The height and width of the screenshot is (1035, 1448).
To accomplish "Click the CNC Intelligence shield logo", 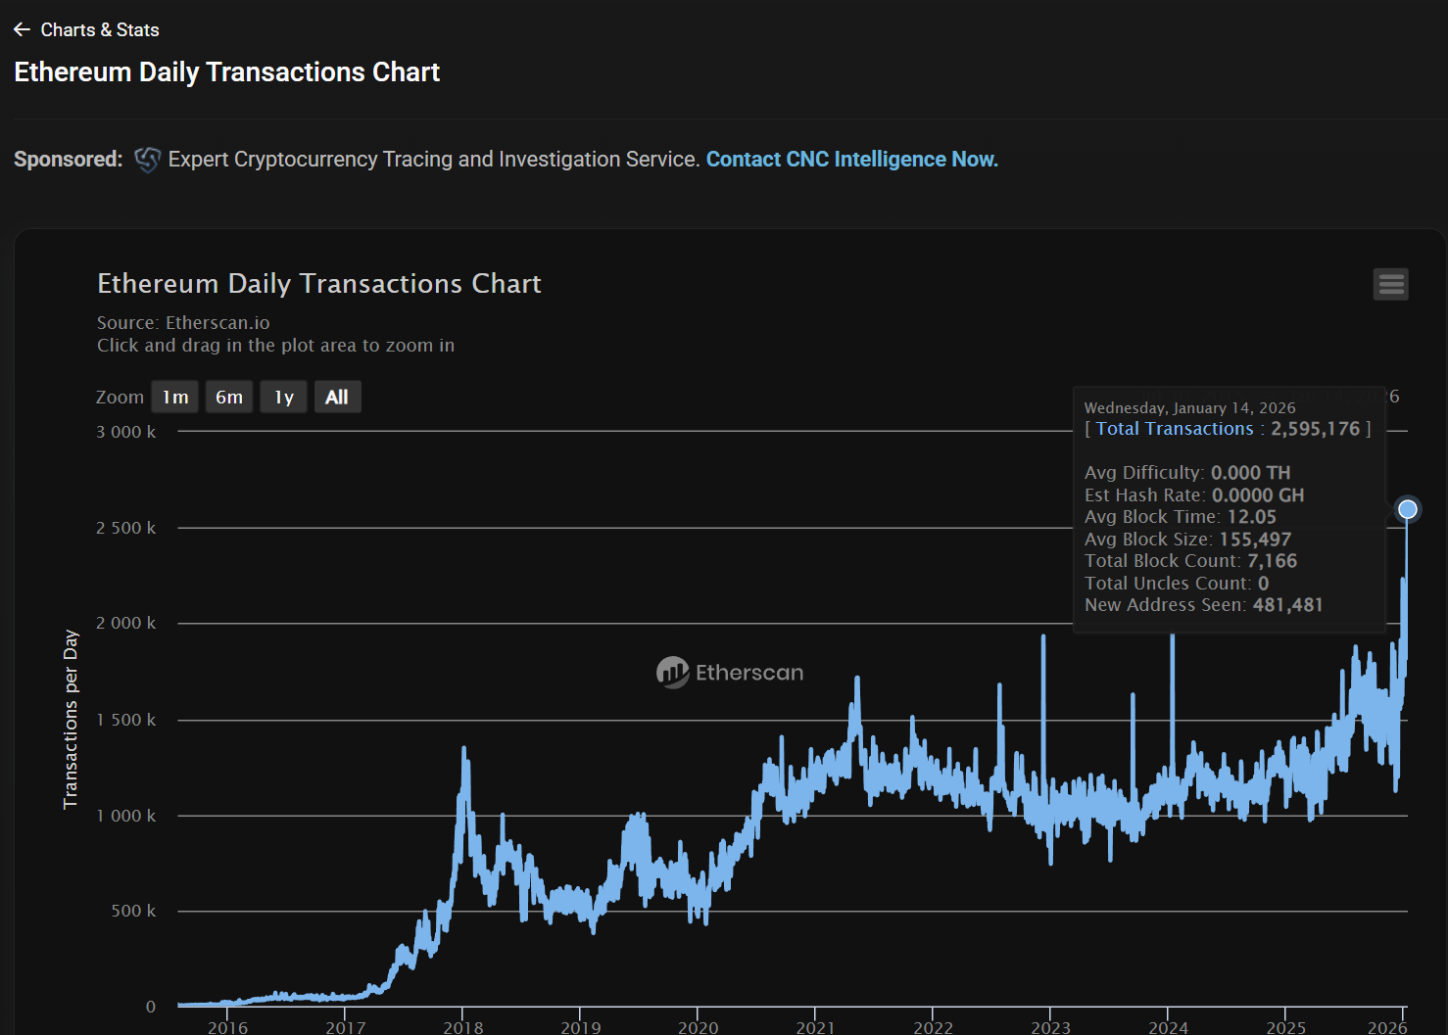I will (147, 160).
